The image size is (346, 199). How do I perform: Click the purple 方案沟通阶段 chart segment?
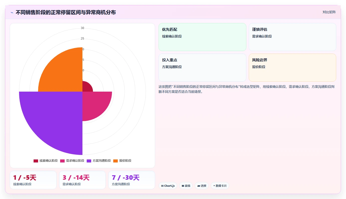55,119
